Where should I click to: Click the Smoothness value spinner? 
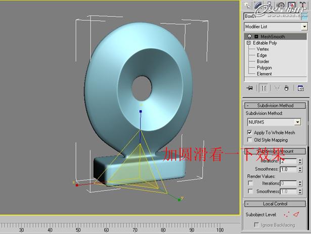[x=301, y=169]
